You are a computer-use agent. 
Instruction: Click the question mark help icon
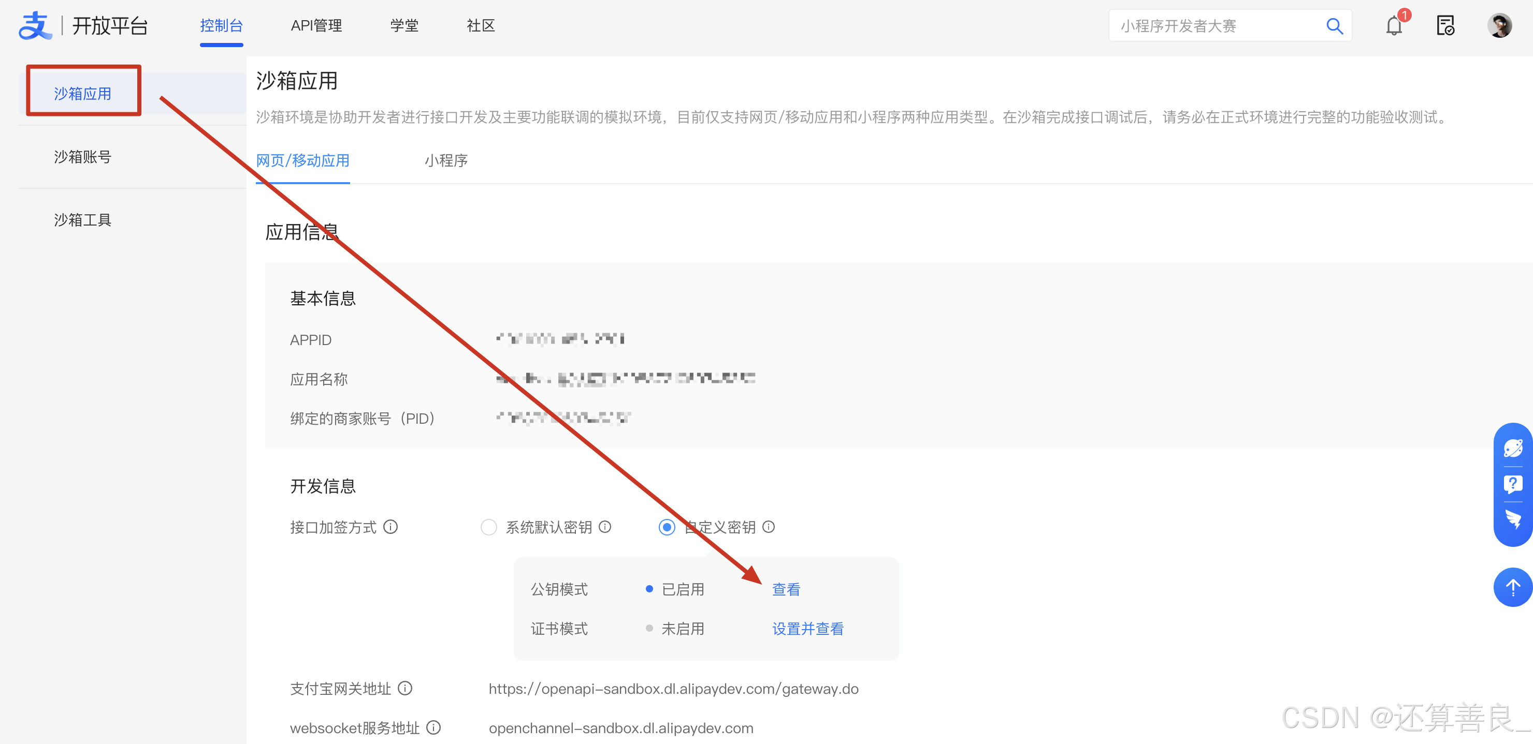point(1512,484)
